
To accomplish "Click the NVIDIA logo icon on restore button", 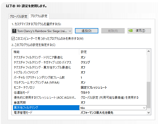I will [130, 31].
